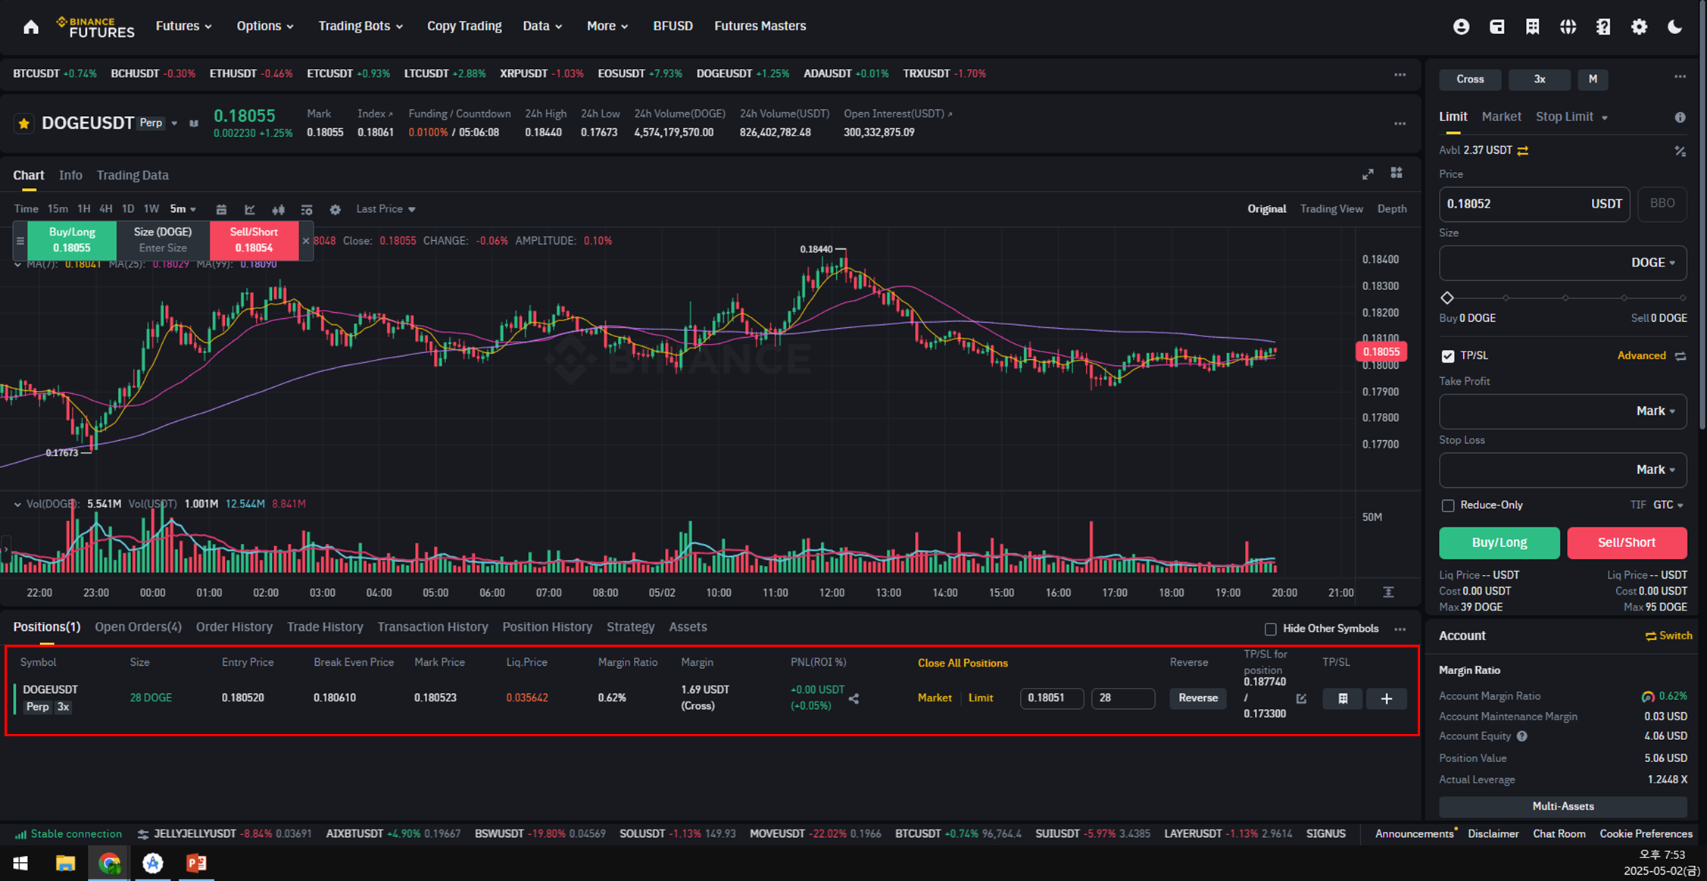Enable the Reduce-Only checkbox
The image size is (1707, 881).
(1447, 505)
